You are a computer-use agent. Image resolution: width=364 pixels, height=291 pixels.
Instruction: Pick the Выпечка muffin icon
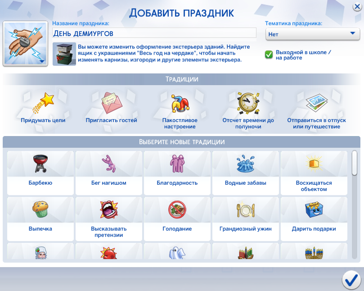tap(40, 209)
